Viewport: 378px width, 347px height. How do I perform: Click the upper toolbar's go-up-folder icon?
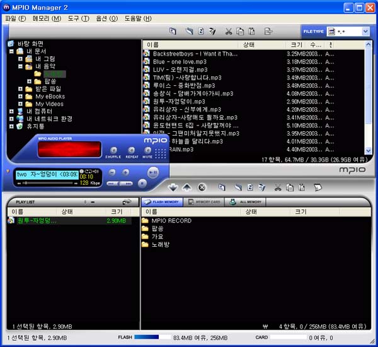[173, 31]
